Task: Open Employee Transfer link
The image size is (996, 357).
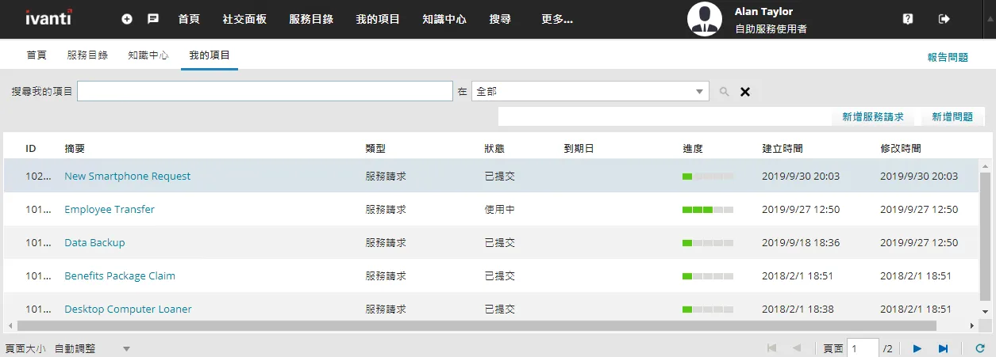Action: point(110,210)
